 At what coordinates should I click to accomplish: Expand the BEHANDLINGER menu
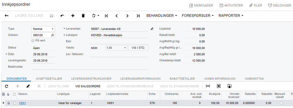click(162, 16)
